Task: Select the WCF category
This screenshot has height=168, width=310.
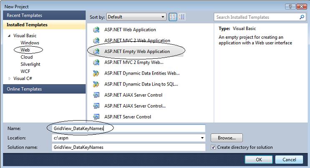Action: click(25, 71)
